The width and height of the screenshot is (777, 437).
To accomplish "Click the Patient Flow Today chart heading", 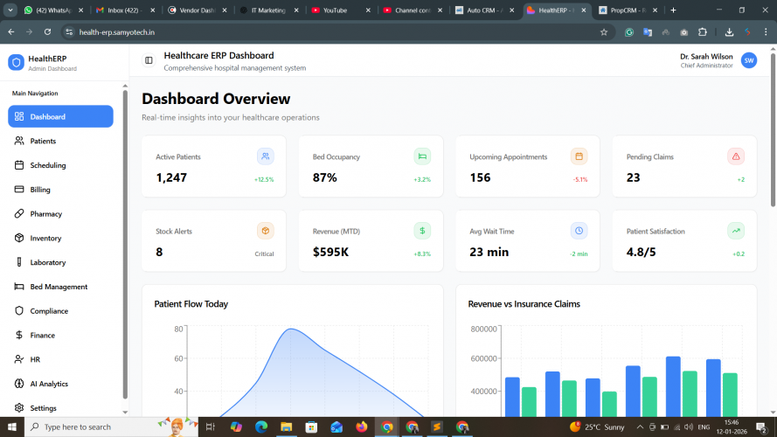I will tap(191, 304).
